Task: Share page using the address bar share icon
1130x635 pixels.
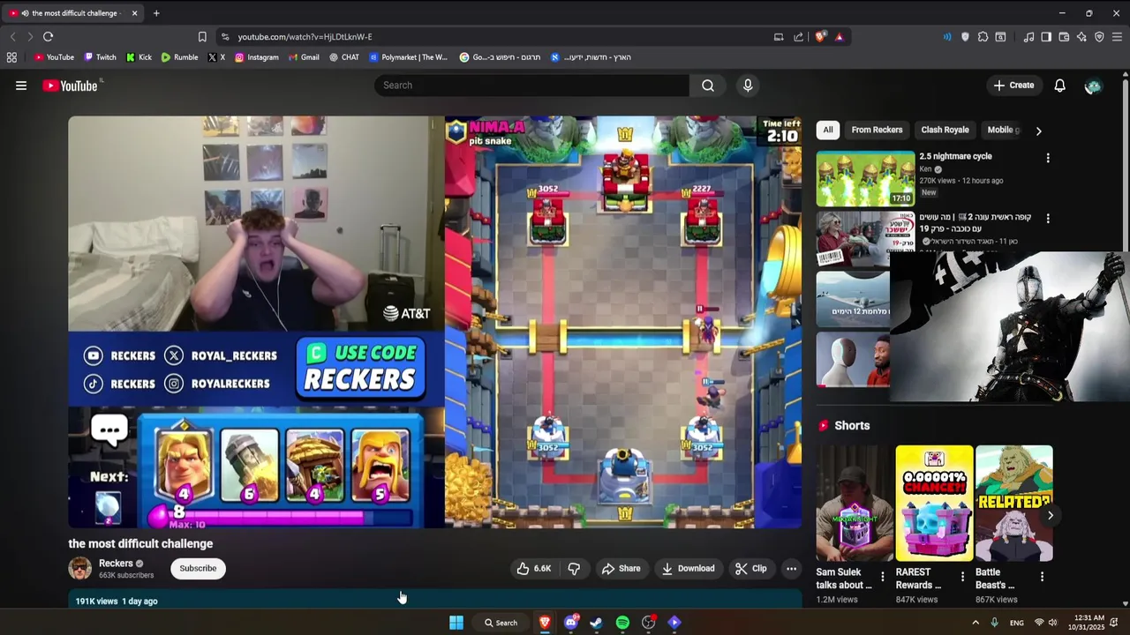Action: (799, 37)
